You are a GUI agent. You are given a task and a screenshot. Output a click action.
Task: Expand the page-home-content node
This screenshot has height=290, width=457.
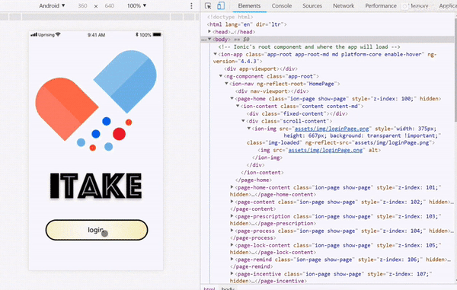point(232,187)
